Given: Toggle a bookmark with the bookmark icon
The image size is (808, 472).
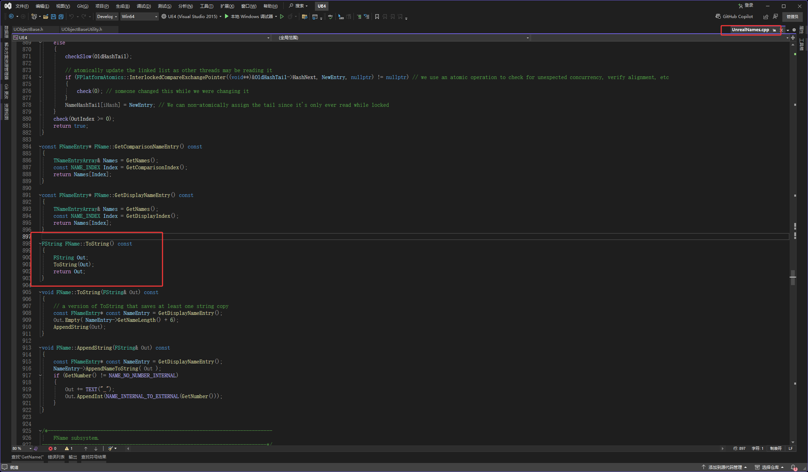Looking at the screenshot, I should (x=377, y=17).
